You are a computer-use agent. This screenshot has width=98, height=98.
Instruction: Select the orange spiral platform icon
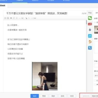(90, 42)
